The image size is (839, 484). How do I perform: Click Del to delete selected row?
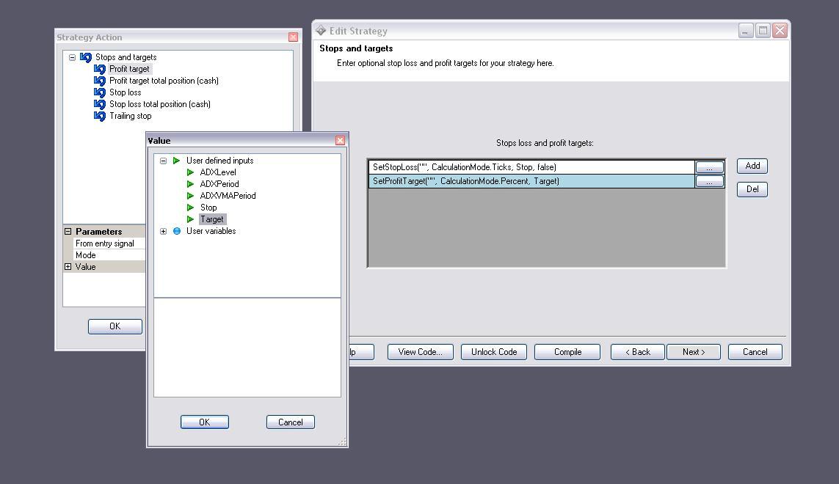(752, 189)
